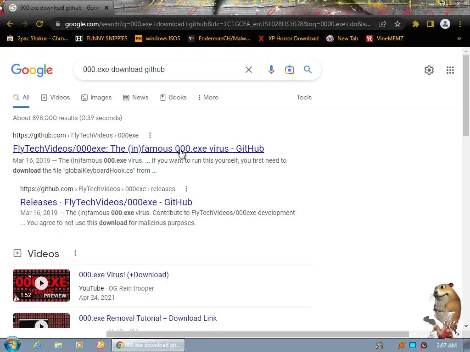Show hidden bookmarks with the double chevron
Viewport: 470px width, 352px height.
point(459,38)
